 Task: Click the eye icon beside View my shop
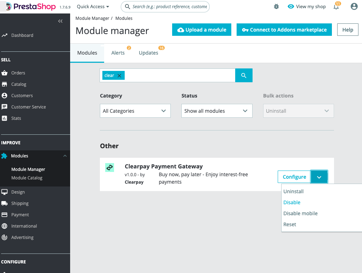[x=291, y=6]
